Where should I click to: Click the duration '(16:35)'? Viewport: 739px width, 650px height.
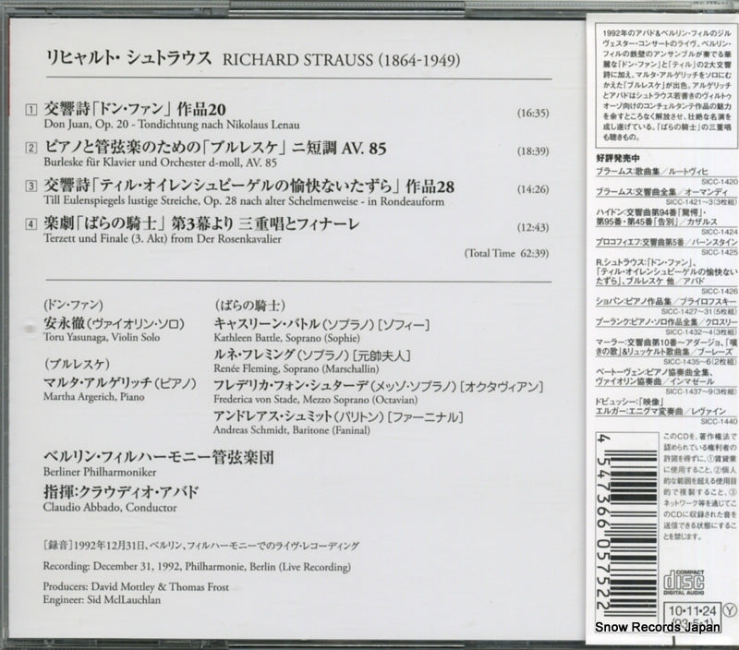533,113
